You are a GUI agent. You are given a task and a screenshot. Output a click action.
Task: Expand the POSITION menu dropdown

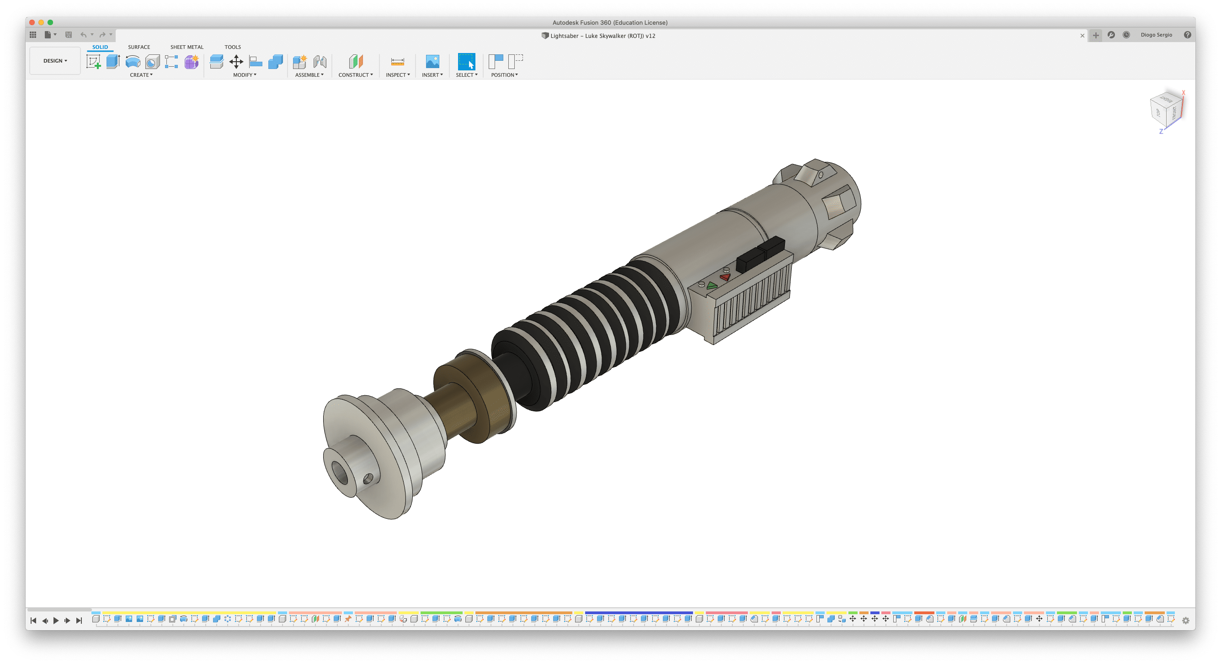504,75
